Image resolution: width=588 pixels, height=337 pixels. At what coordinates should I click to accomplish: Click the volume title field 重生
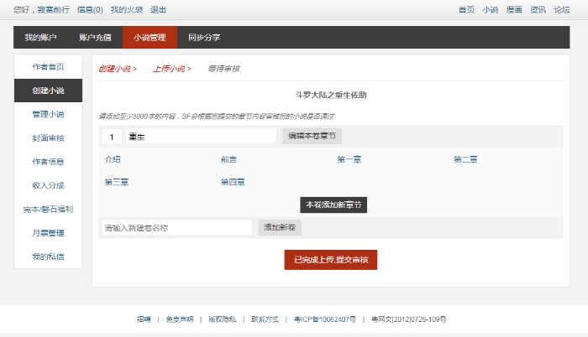[200, 136]
